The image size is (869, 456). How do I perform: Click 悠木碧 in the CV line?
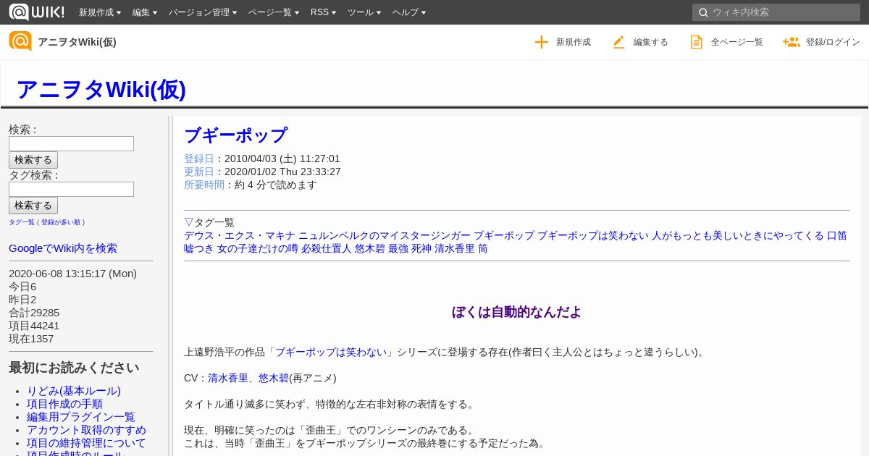(x=274, y=378)
